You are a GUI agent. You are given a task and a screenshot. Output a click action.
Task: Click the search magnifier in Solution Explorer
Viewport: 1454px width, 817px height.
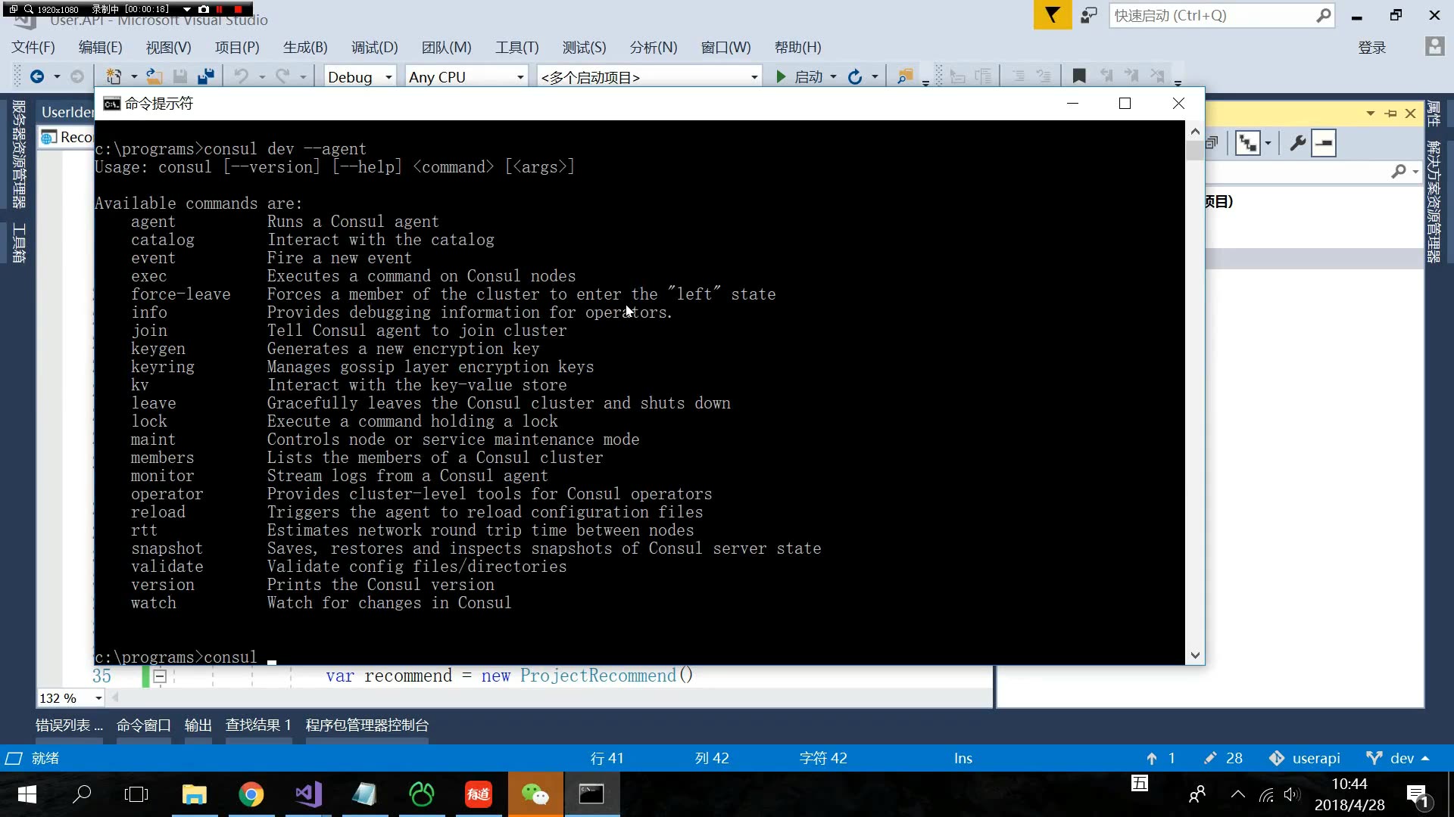1399,172
